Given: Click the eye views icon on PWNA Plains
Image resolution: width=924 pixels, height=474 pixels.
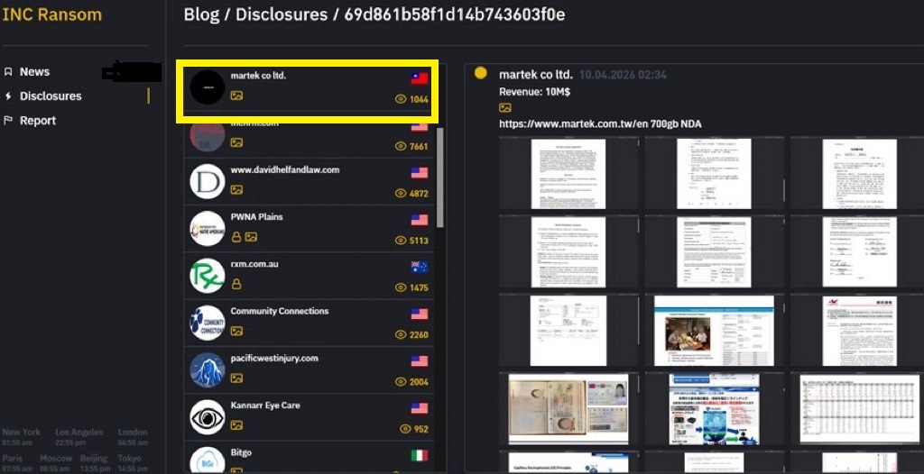Looking at the screenshot, I should (401, 241).
